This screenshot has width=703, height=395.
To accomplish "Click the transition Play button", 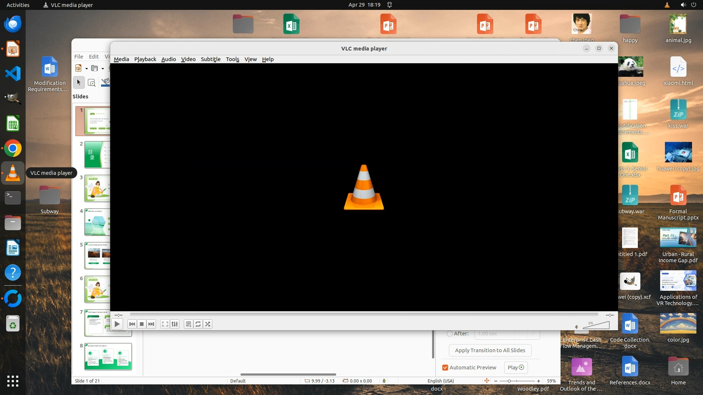I will click(x=516, y=368).
